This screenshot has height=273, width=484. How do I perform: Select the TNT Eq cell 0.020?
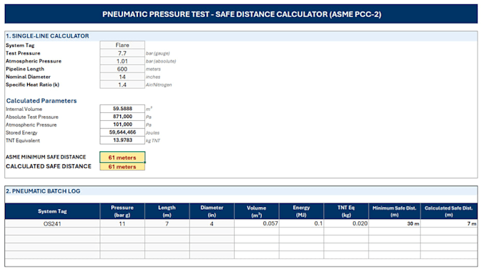pos(346,224)
